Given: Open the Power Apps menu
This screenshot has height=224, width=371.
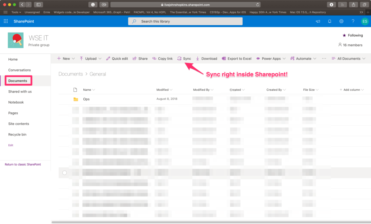Looking at the screenshot, I should [271, 59].
